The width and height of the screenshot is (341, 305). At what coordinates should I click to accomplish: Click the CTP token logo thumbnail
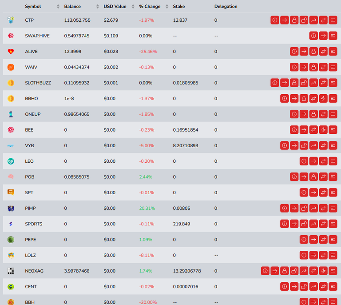pos(11,20)
